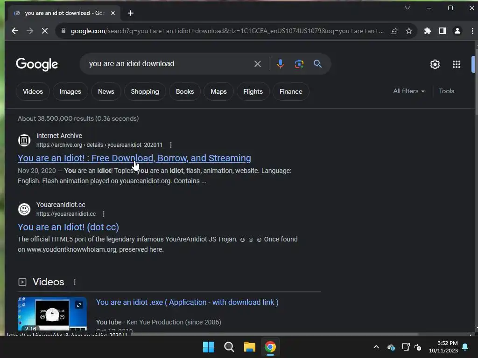The height and width of the screenshot is (358, 478).
Task: Click the YouareanIdiot.cc smiley favicon
Action: pos(24,209)
